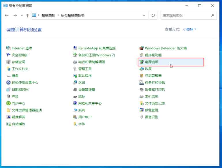Open the 文件历史记录 icon
222x168 pixels.
coord(142,103)
